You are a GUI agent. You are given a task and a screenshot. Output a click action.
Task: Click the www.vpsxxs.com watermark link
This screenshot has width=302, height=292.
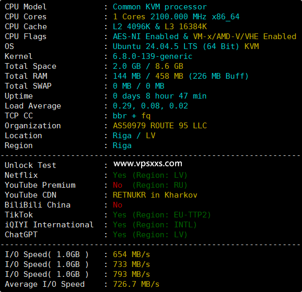(x=148, y=164)
